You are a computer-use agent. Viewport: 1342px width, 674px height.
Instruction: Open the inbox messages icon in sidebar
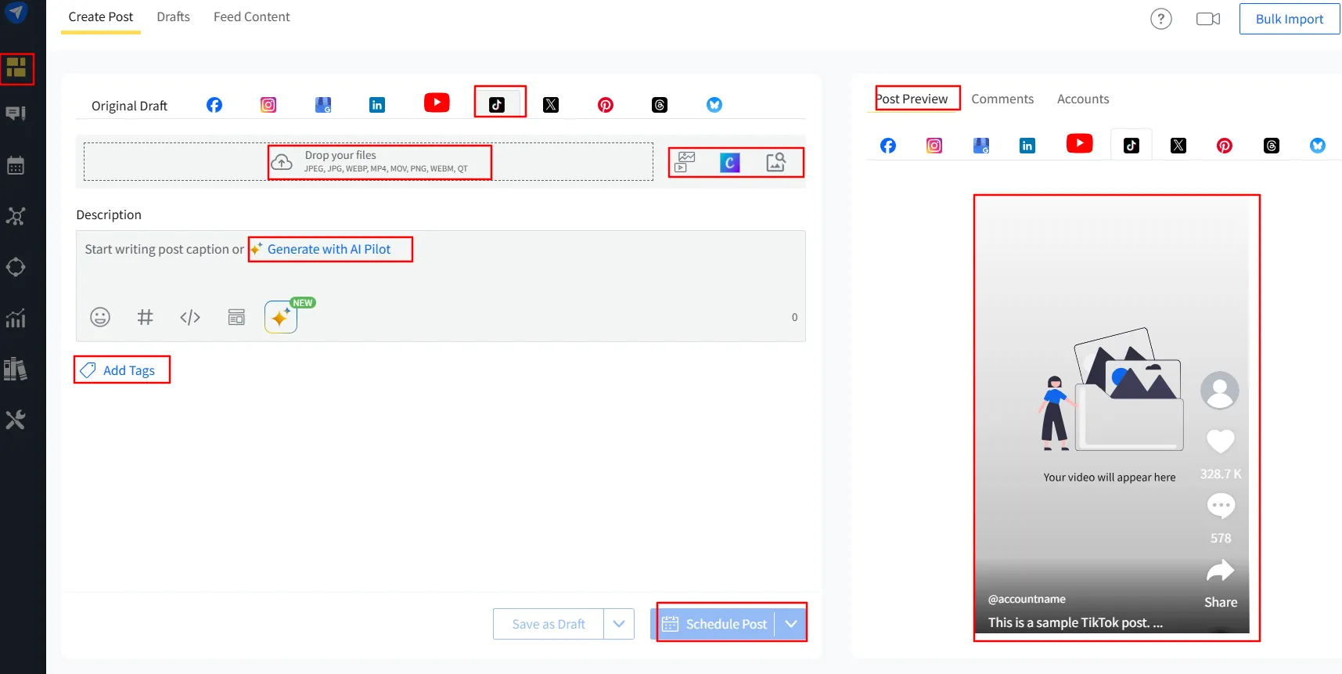(x=16, y=114)
